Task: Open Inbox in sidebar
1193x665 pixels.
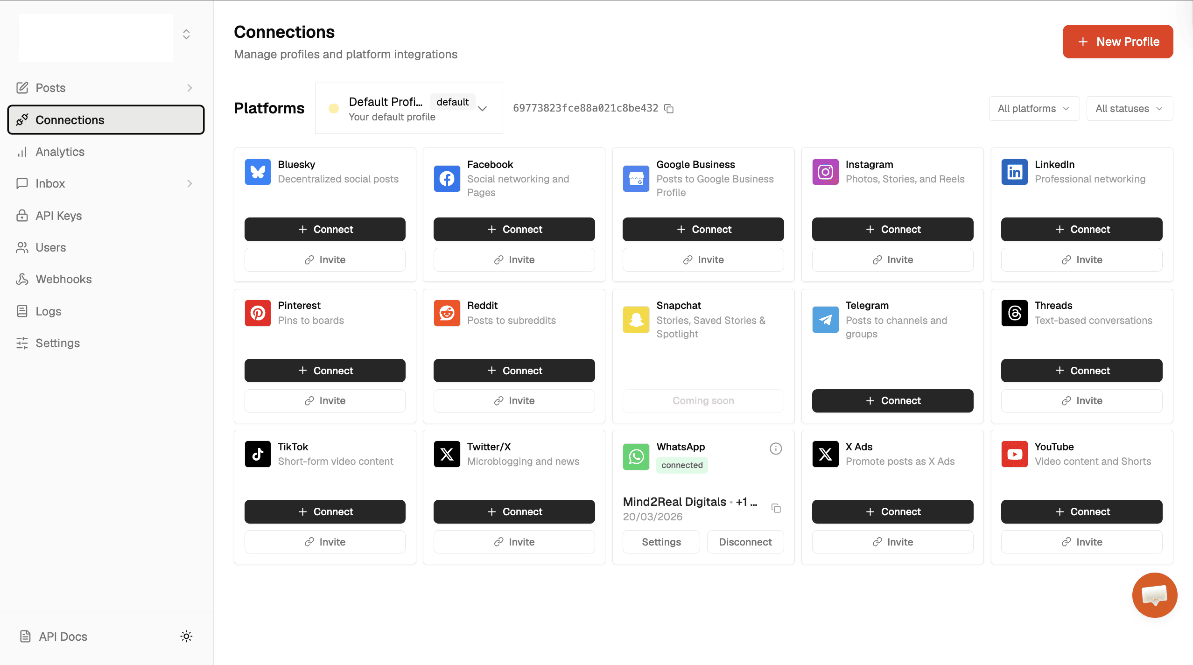Action: click(106, 183)
